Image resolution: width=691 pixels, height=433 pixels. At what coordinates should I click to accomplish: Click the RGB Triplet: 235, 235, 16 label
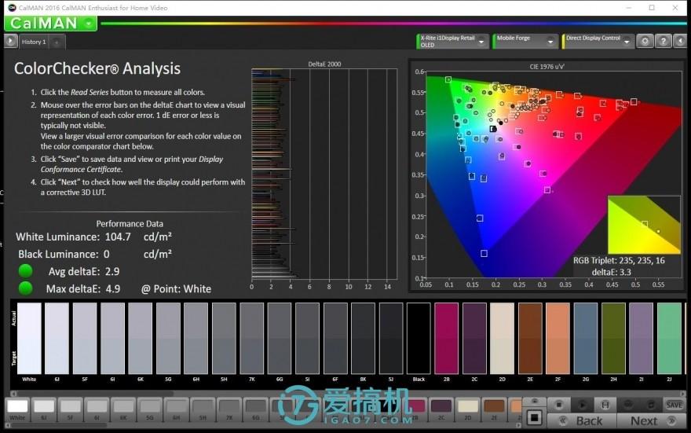(x=619, y=261)
